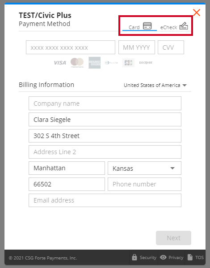Viewport: 210px width, 268px height.
Task: Click the Privacy eye icon
Action: [163, 257]
